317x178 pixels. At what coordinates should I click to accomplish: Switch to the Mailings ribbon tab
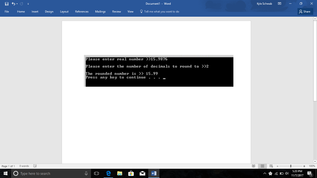click(100, 11)
